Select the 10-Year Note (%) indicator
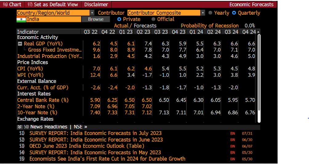This screenshot has width=309, height=164. pos(37,113)
